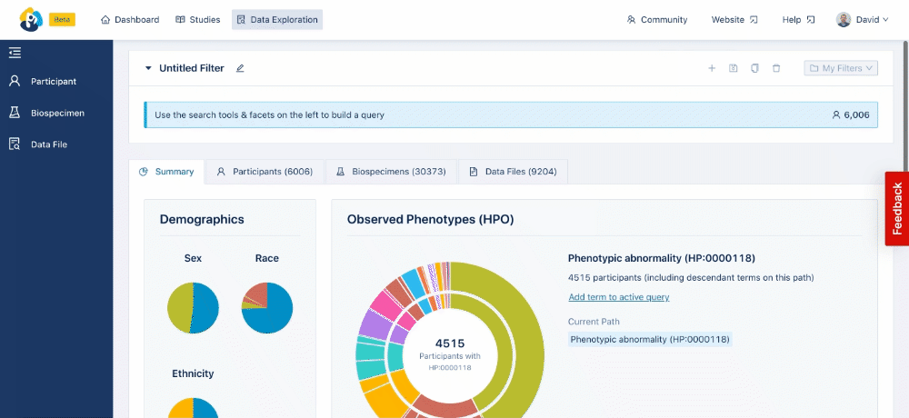
Task: Click the Biospecimen flask icon in sidebar
Action: 15,113
